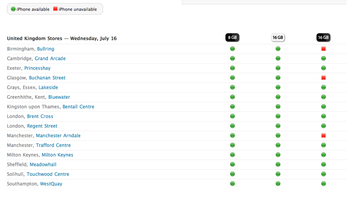The height and width of the screenshot is (197, 355).
Task: Click the black 8 GB model badge
Action: (232, 37)
